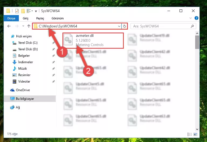Open Müzik folder in sidebar
The height and width of the screenshot is (142, 207).
click(x=23, y=69)
